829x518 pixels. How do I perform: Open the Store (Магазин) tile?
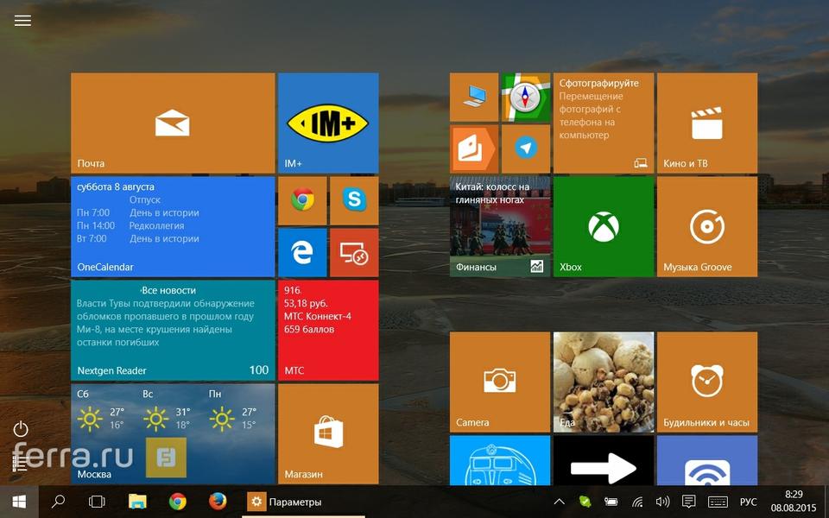pos(328,433)
